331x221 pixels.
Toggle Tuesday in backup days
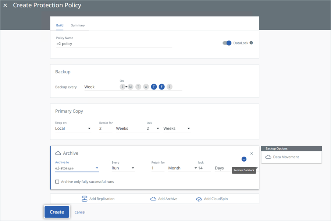click(x=138, y=87)
